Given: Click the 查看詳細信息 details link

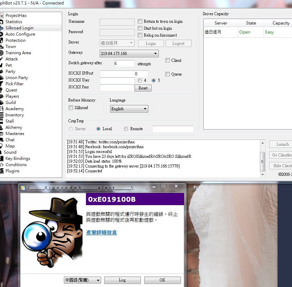Looking at the screenshot, I should coord(101,232).
